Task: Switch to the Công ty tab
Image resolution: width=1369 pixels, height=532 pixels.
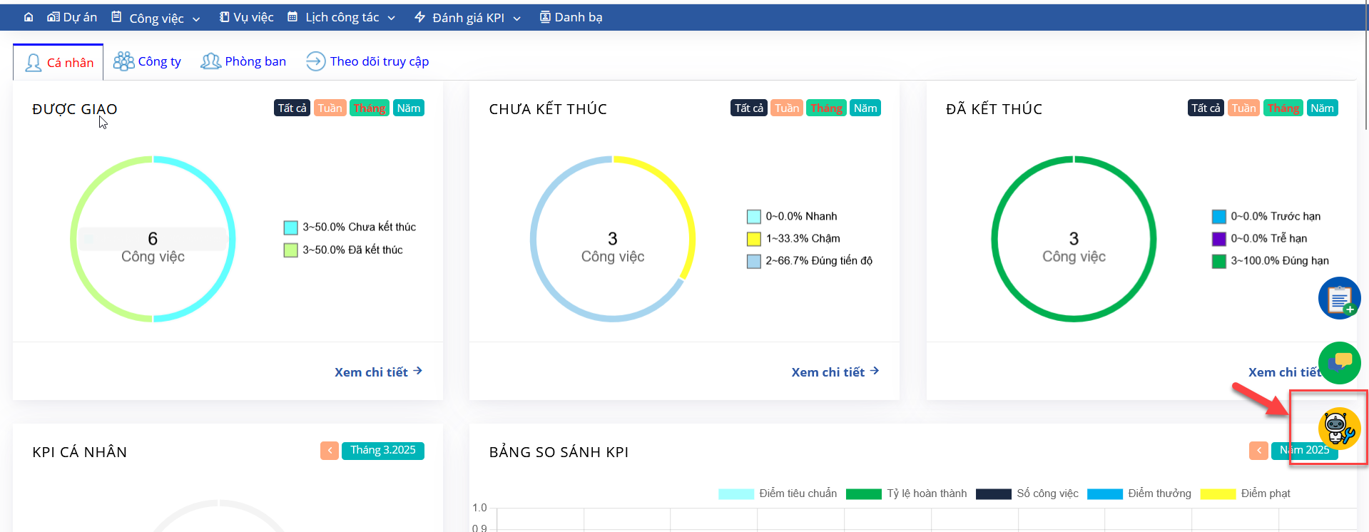Action: coord(148,61)
